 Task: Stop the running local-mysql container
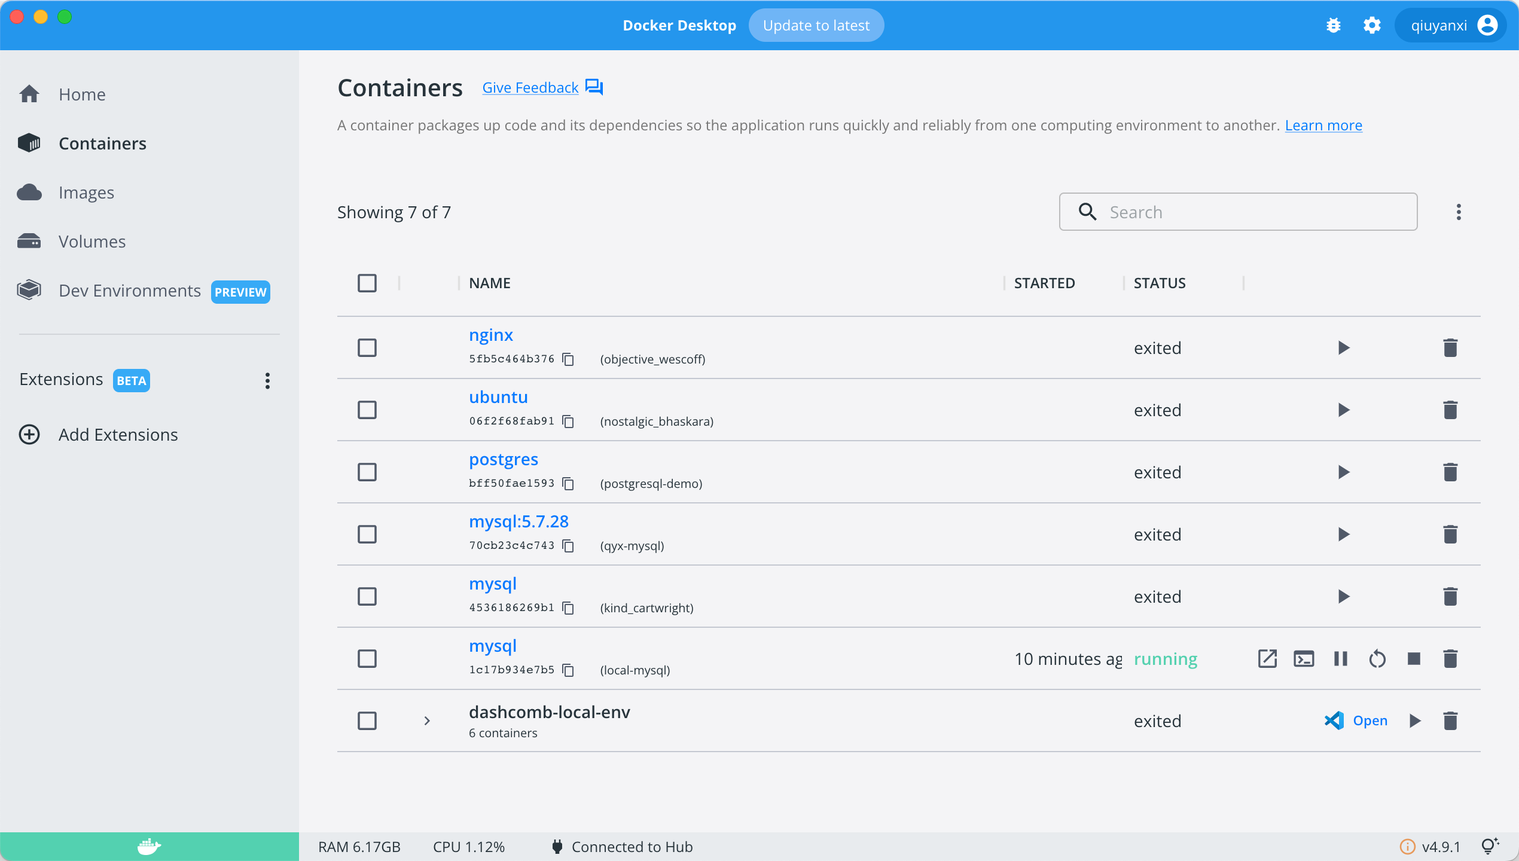coord(1414,659)
